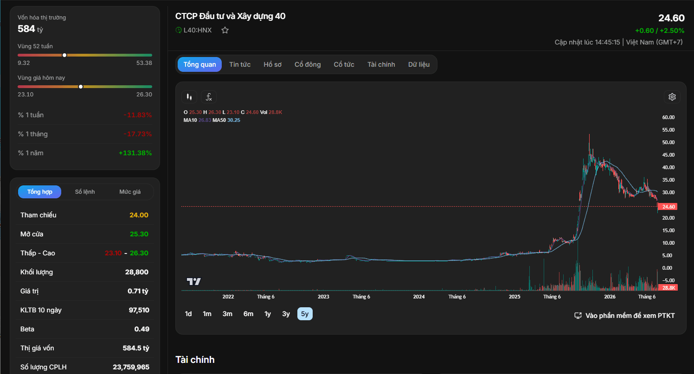Image resolution: width=694 pixels, height=374 pixels.
Task: Click the clock icon beside L40:HNX
Action: click(x=179, y=30)
